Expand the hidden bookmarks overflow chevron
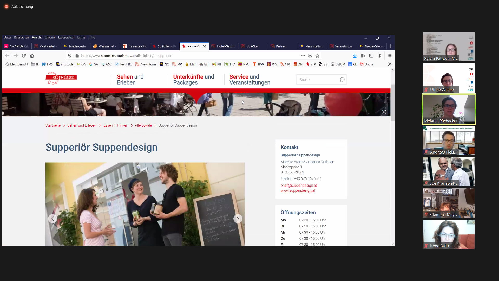Image resolution: width=499 pixels, height=281 pixels. 390,64
